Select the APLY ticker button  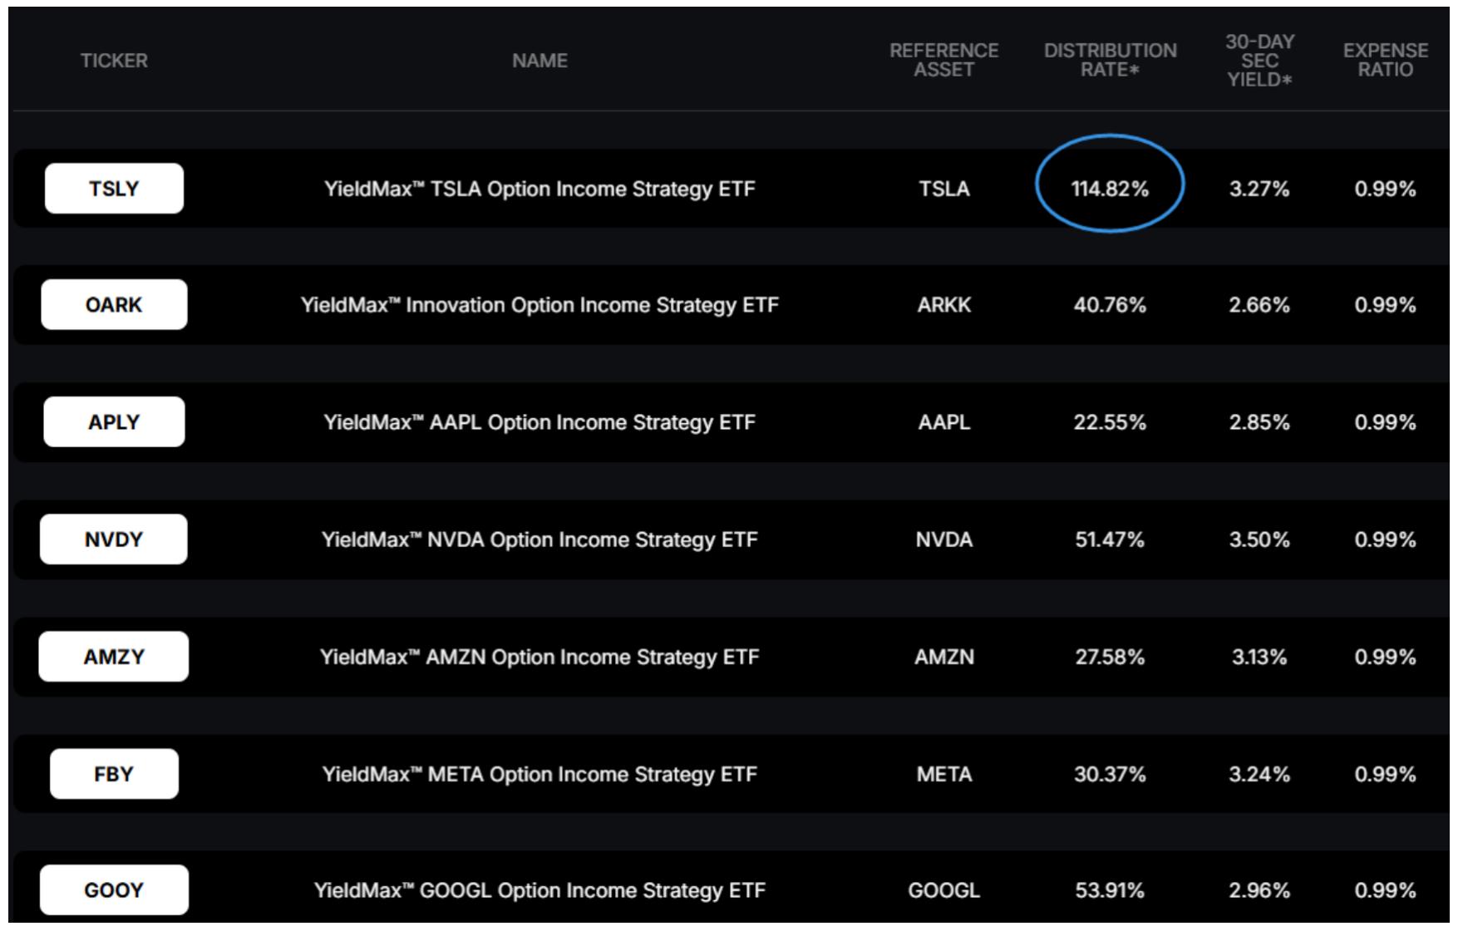(x=114, y=422)
